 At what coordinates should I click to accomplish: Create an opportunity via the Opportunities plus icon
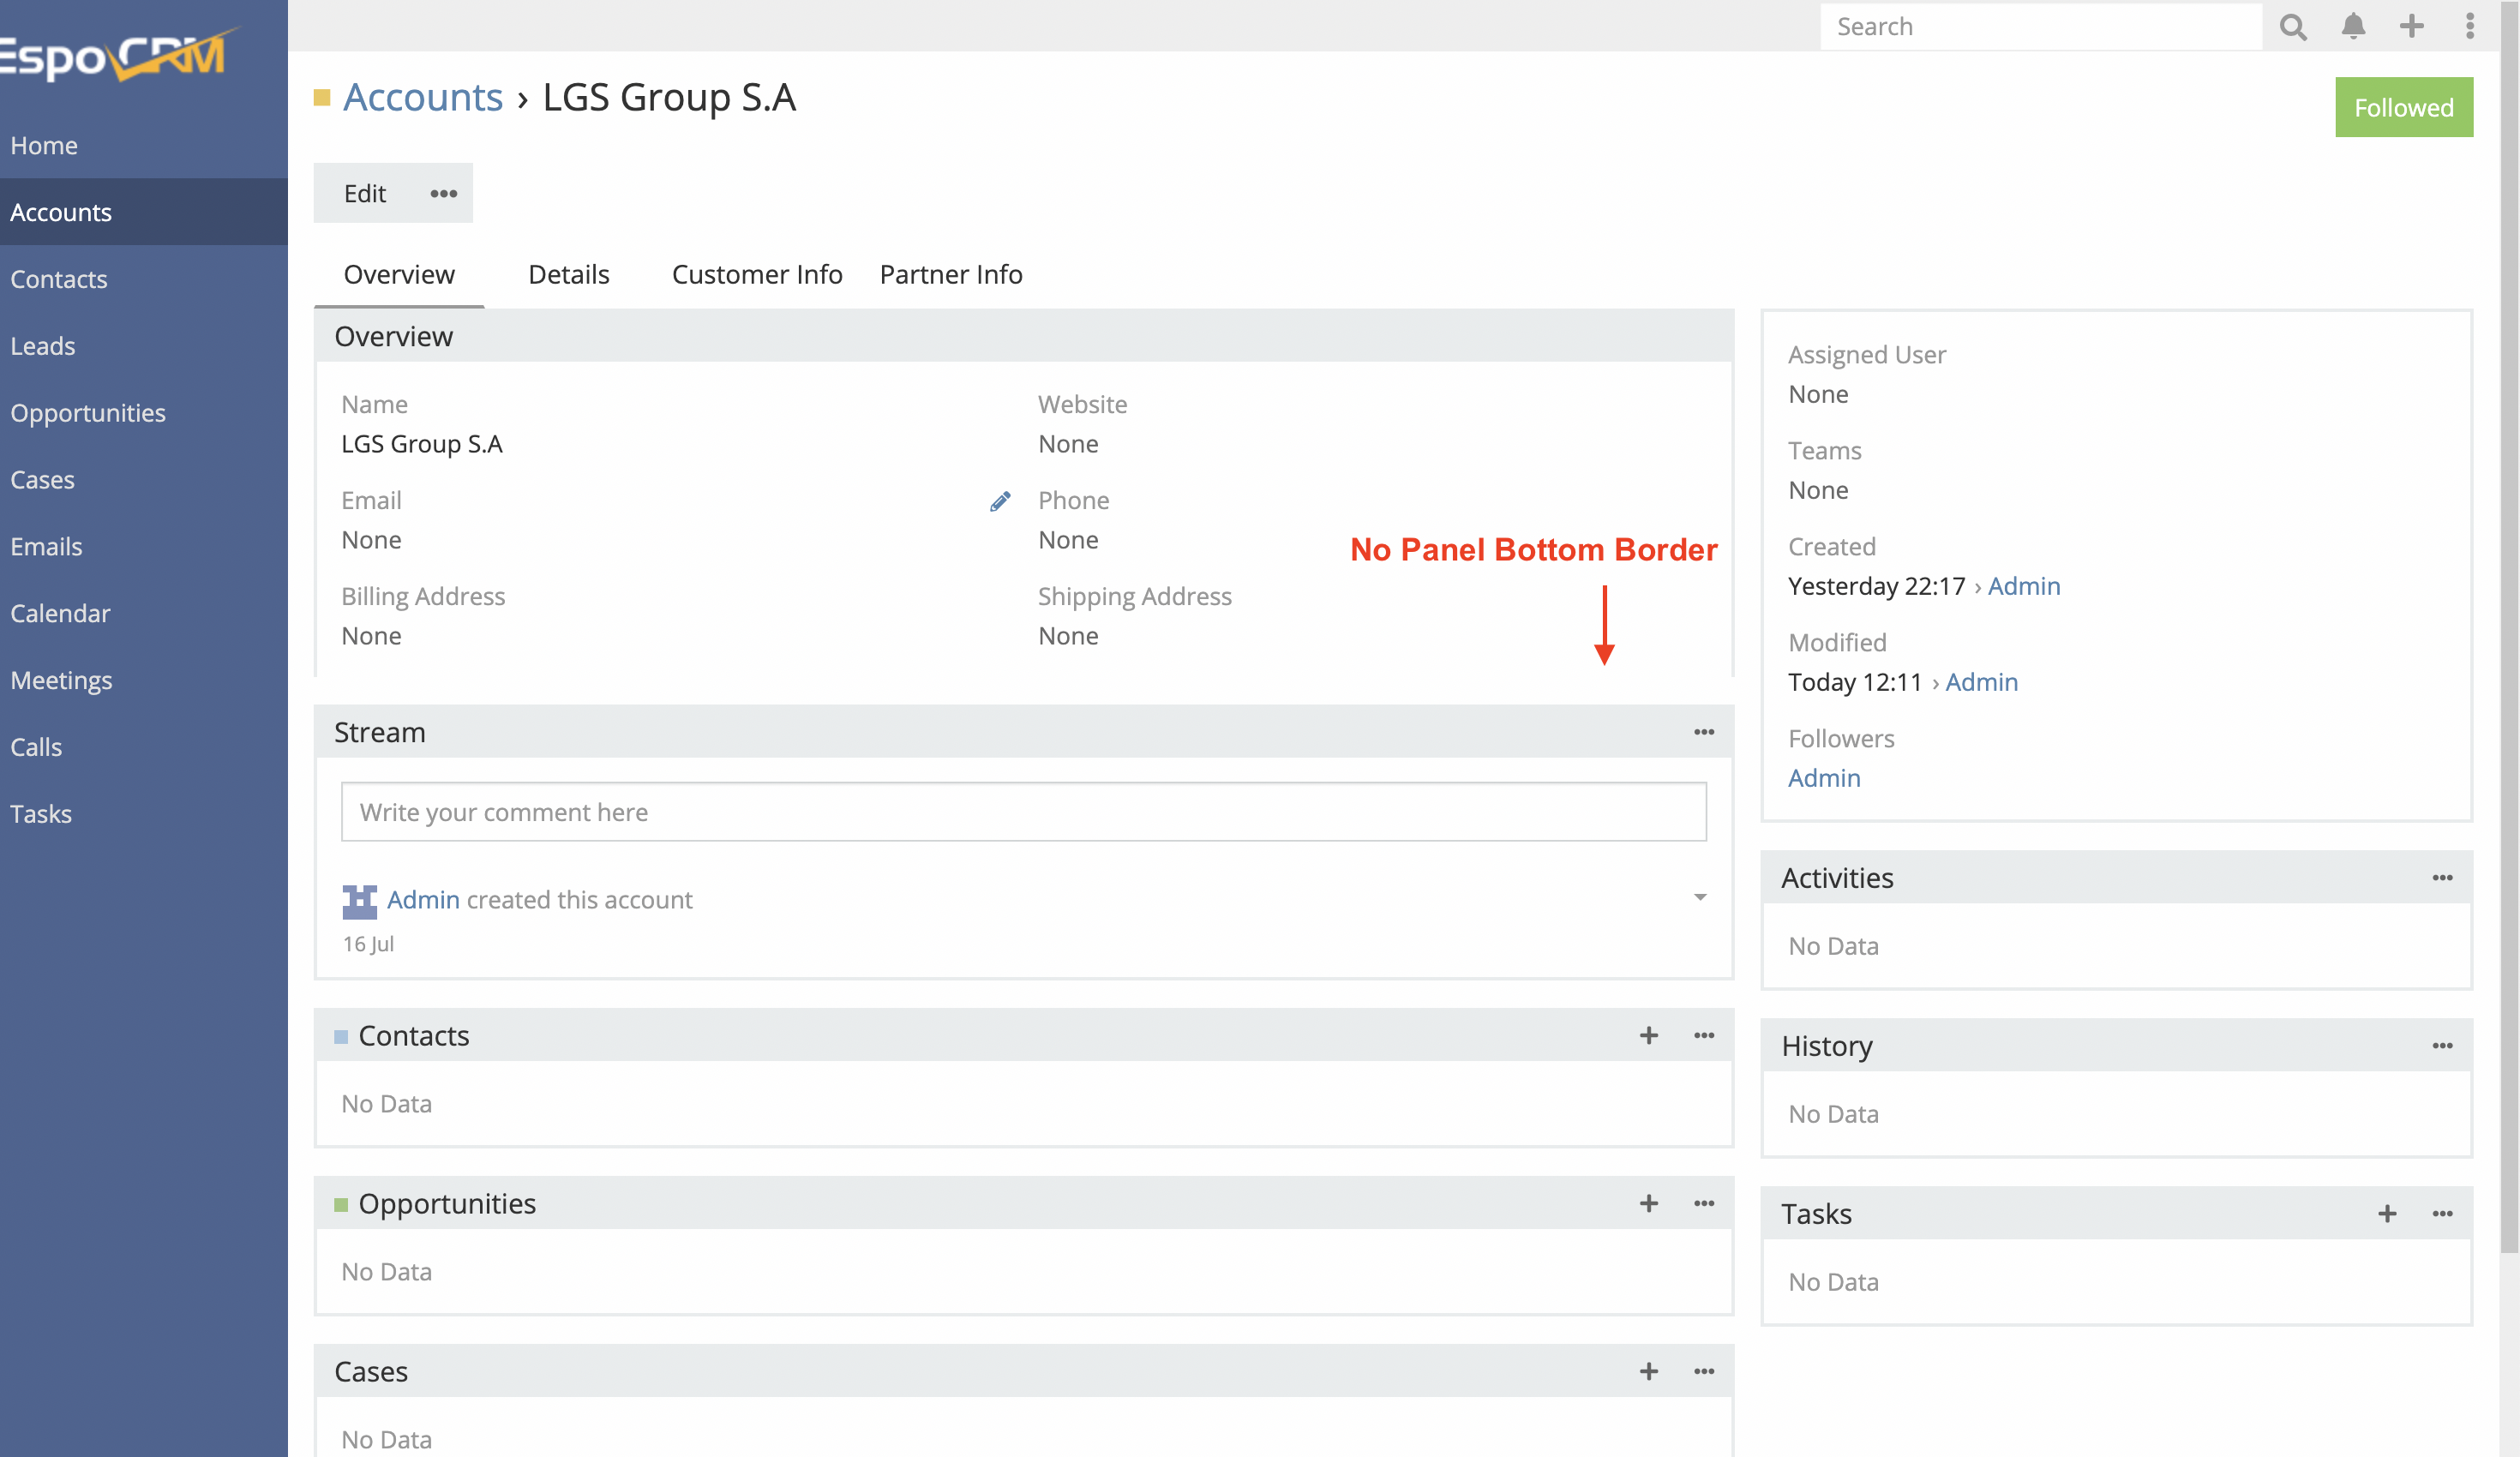pos(1648,1204)
